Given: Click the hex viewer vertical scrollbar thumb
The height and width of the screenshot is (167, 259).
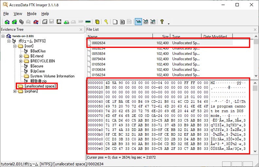Looking at the screenshot, I should pyautogui.click(x=255, y=88).
